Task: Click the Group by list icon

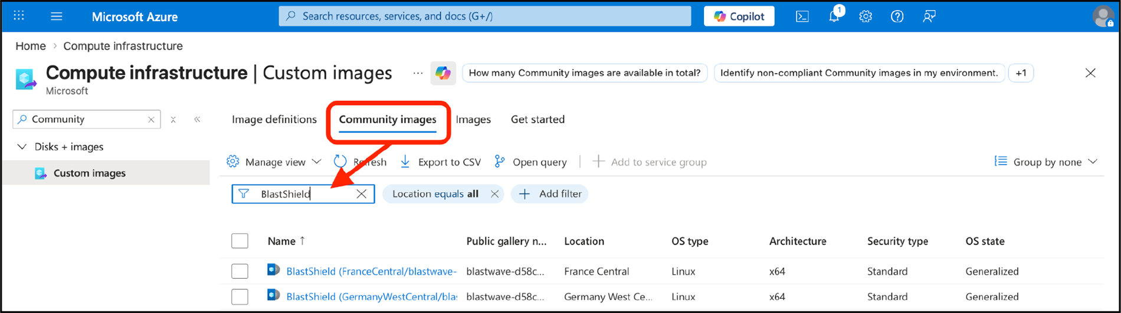Action: pos(1001,161)
